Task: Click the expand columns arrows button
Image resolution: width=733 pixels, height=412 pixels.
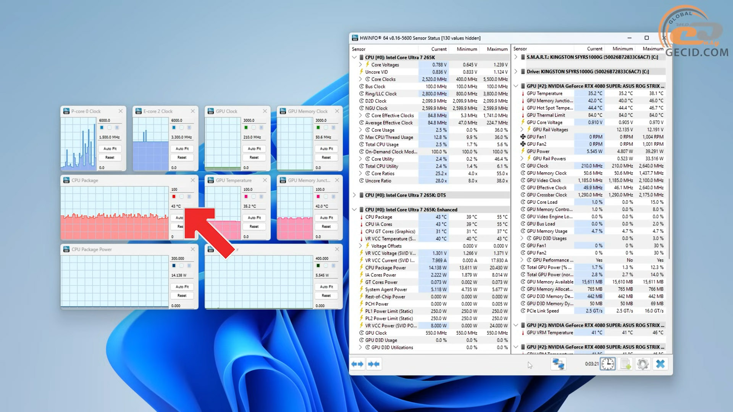Action: 357,364
